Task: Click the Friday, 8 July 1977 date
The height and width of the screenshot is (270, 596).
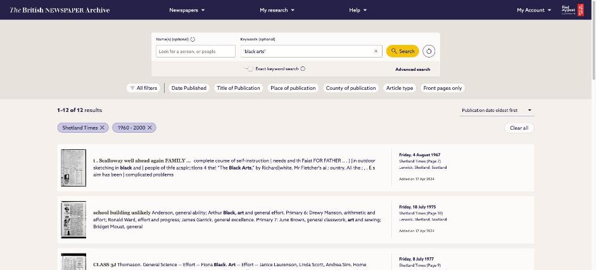Action: click(416, 259)
